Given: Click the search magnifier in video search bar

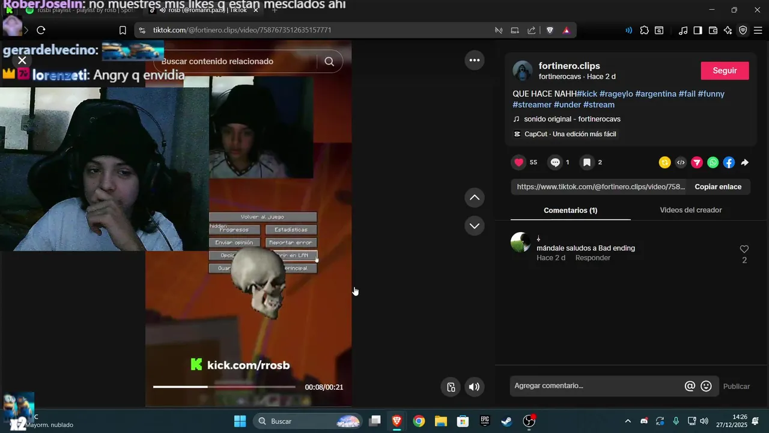Looking at the screenshot, I should pos(329,61).
